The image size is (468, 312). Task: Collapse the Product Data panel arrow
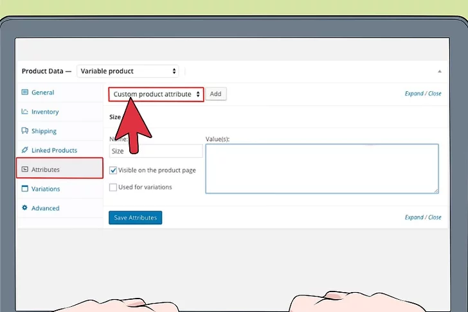[440, 71]
